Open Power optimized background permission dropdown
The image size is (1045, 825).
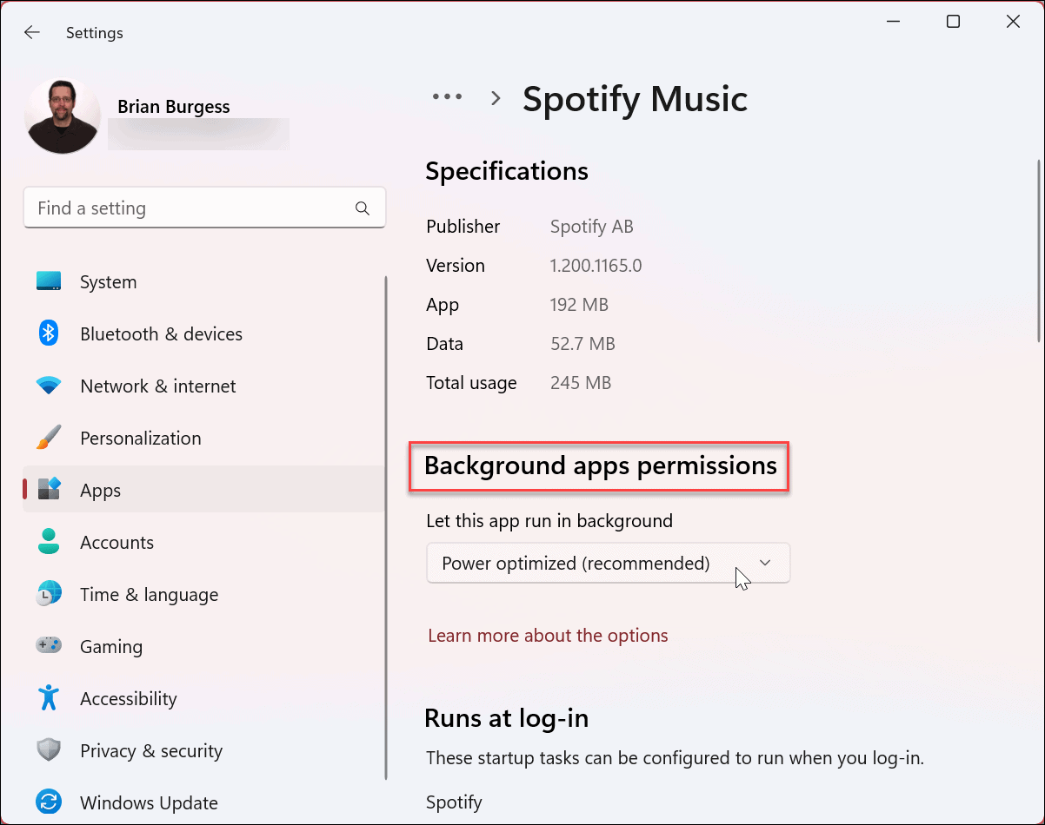608,563
